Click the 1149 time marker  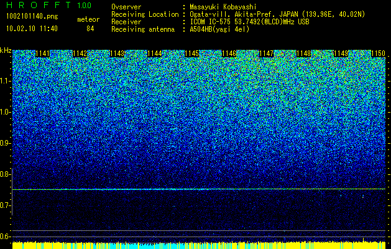(341, 54)
